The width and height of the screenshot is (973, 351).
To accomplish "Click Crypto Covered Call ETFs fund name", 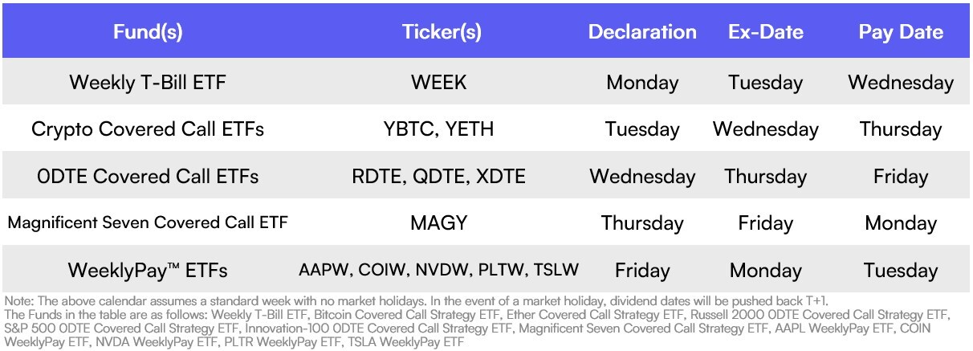I will point(148,129).
